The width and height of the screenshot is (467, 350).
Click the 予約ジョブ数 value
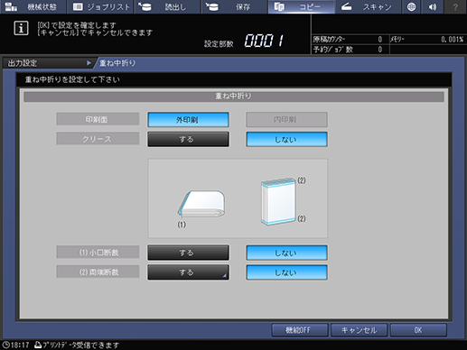click(x=380, y=49)
